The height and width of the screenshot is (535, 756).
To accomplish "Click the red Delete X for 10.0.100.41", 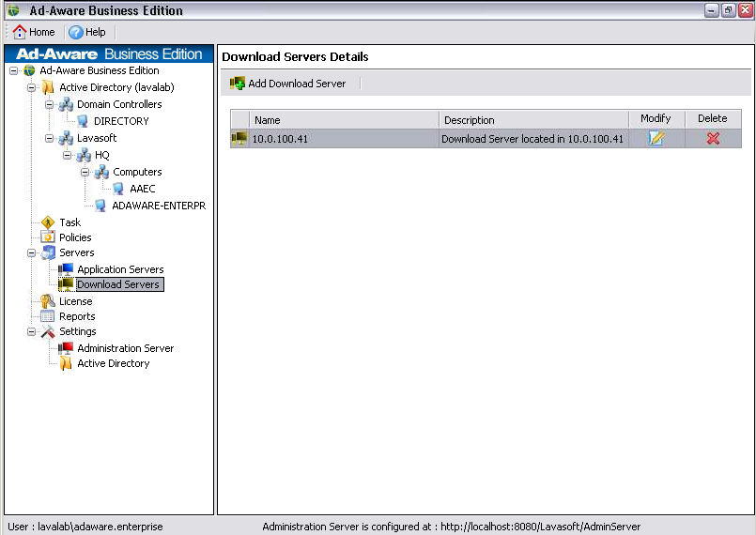I will tap(713, 138).
